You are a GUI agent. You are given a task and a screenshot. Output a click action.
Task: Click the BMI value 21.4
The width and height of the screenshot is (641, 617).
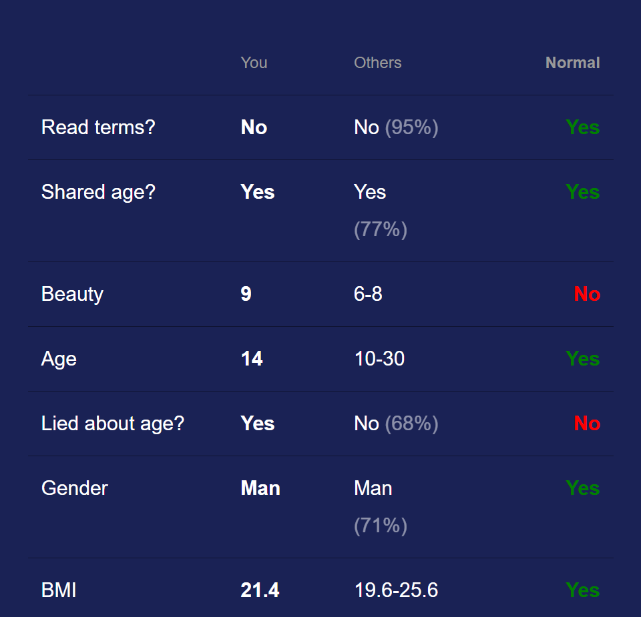click(260, 590)
